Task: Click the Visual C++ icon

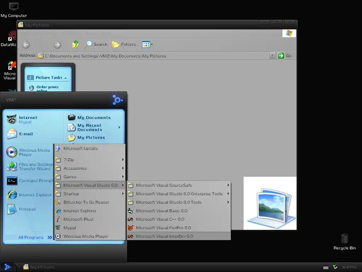Action: [130, 219]
